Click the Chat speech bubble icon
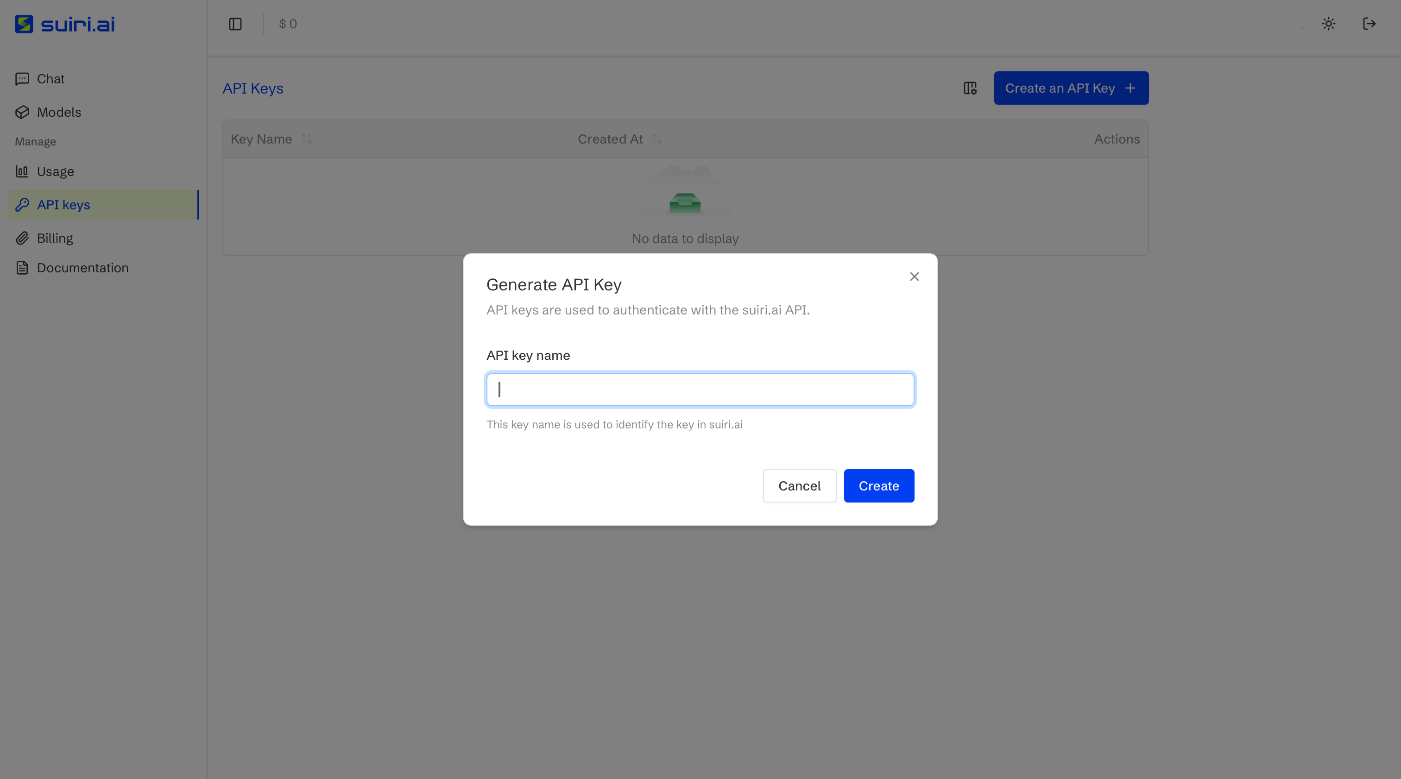The width and height of the screenshot is (1401, 779). point(22,79)
